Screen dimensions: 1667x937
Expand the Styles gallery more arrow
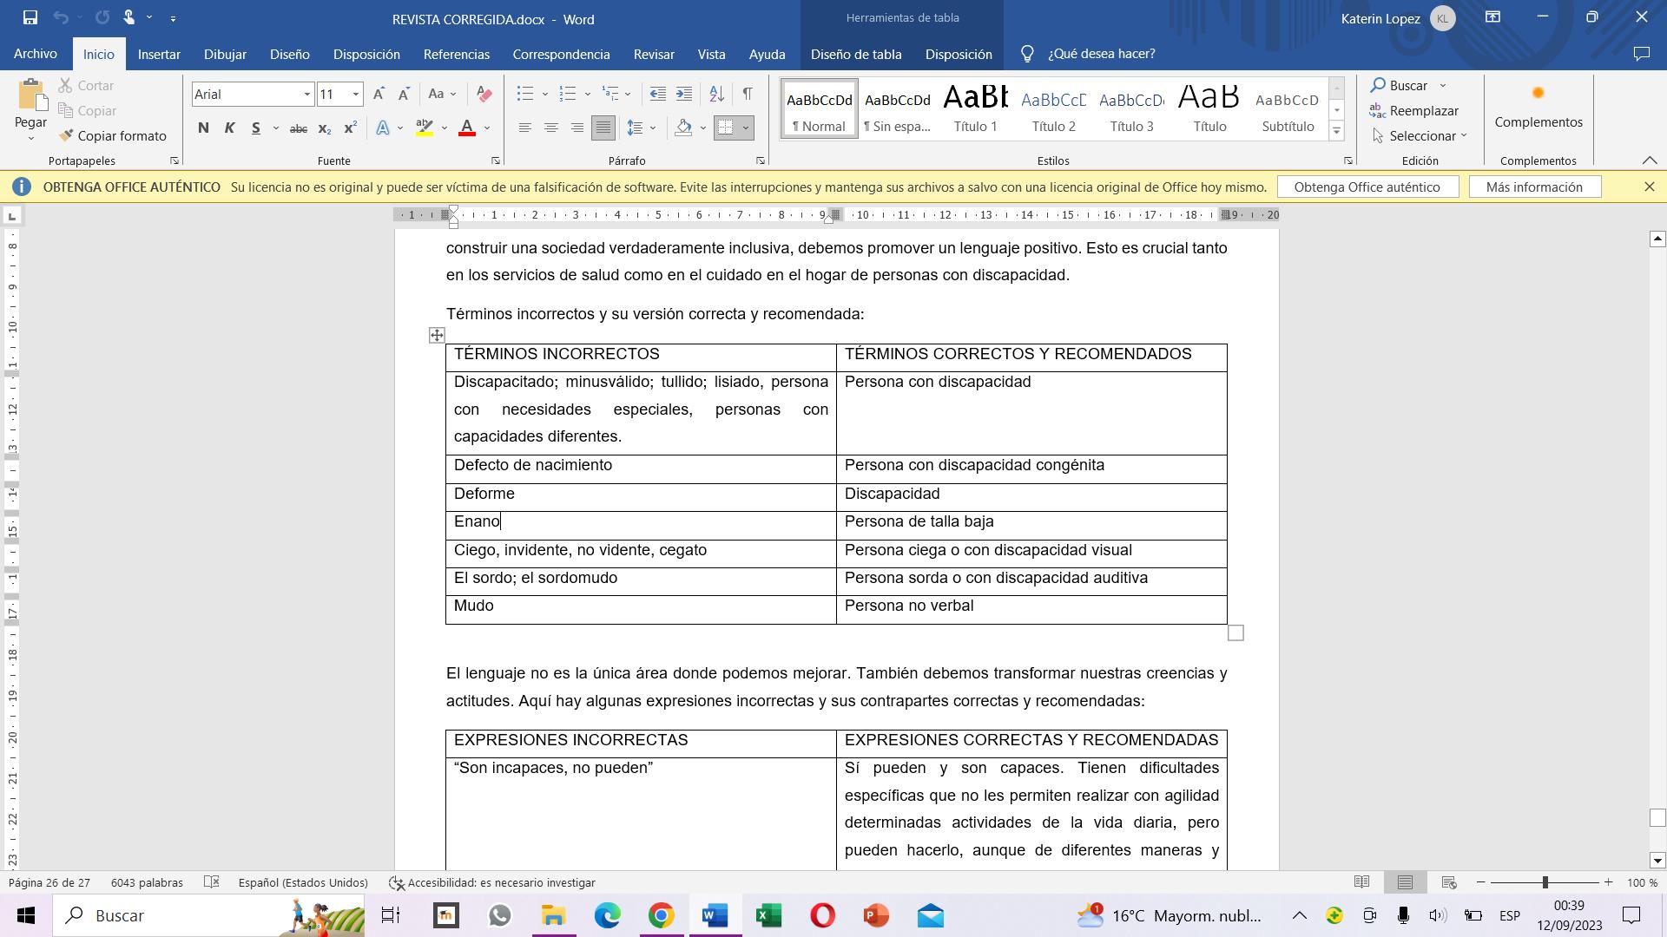tap(1336, 132)
